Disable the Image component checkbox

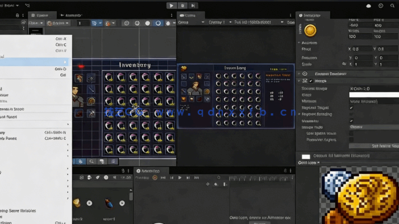(311, 81)
